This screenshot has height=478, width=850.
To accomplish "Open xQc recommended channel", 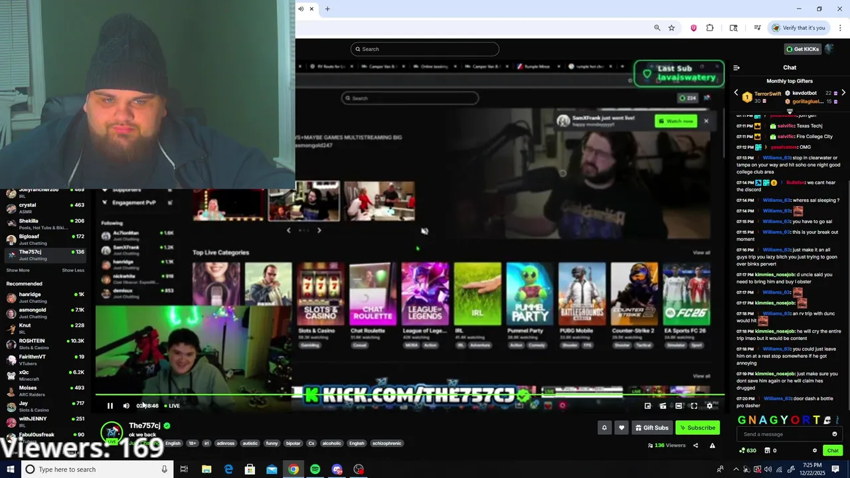I will (45, 375).
